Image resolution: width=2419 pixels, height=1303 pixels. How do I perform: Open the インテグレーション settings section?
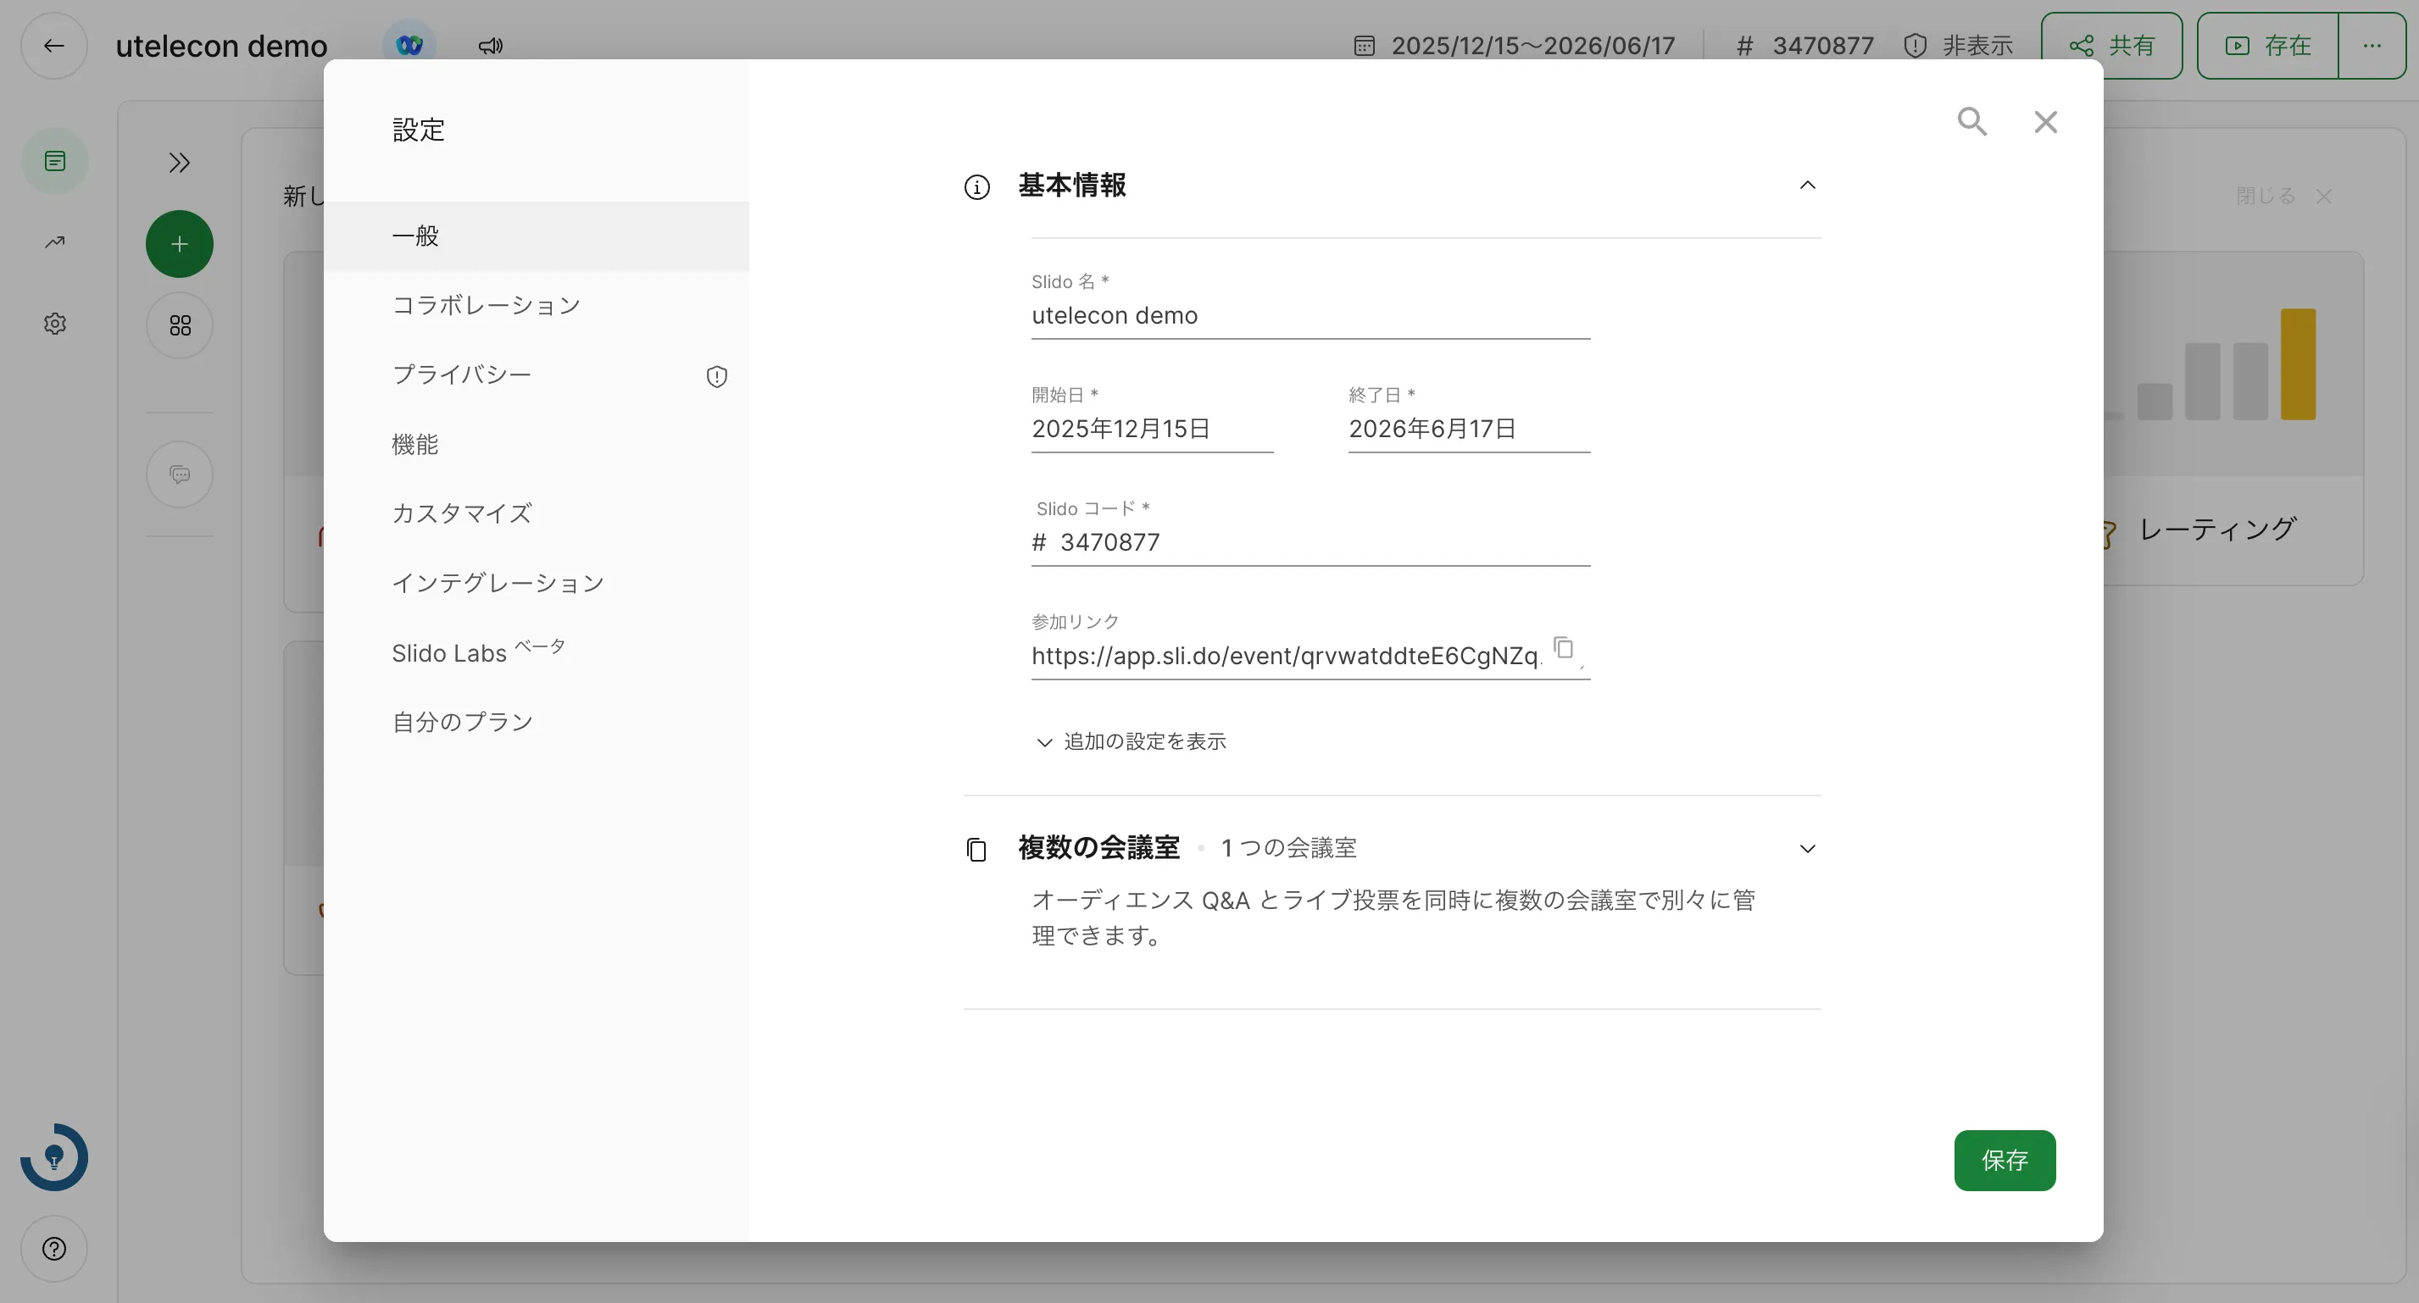[x=498, y=583]
